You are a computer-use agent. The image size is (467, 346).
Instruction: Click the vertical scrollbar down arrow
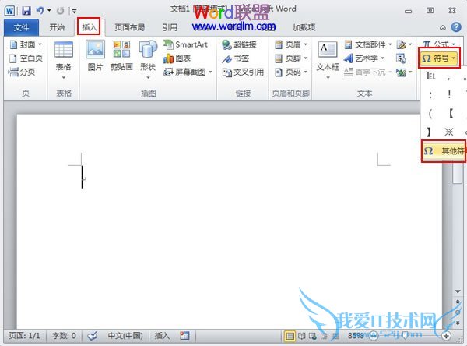(458, 291)
